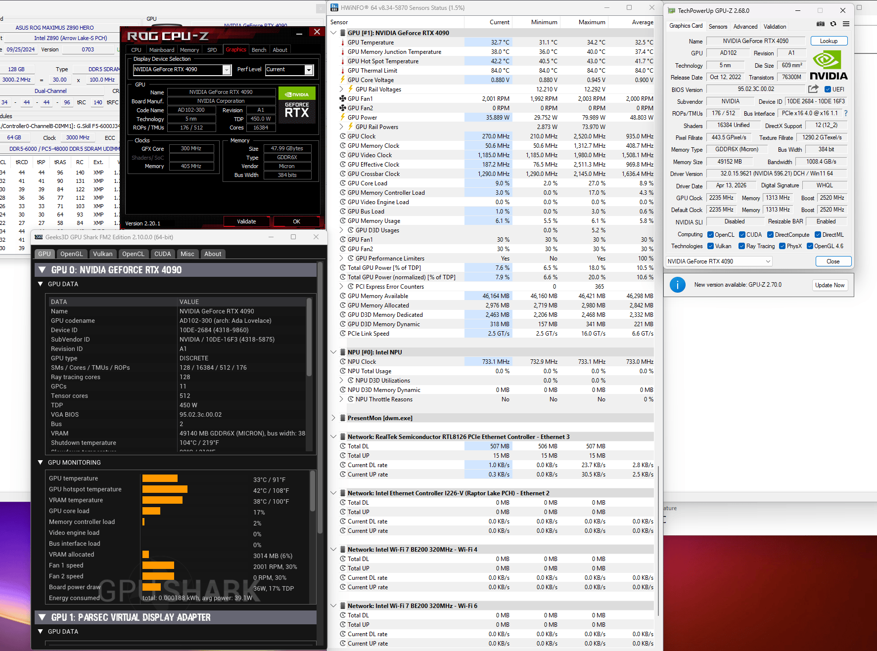Switch to the CUDA tab in GPU Shark
The image size is (877, 651).
point(162,254)
